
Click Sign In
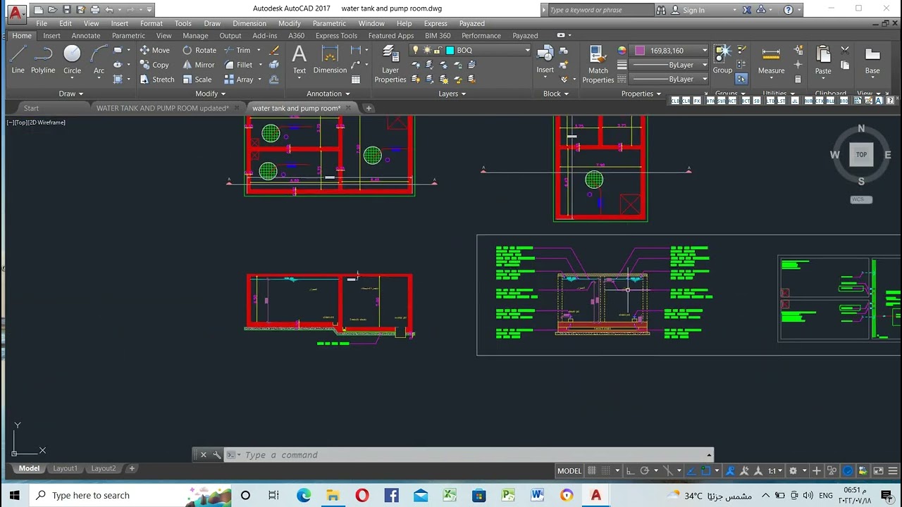(x=693, y=10)
